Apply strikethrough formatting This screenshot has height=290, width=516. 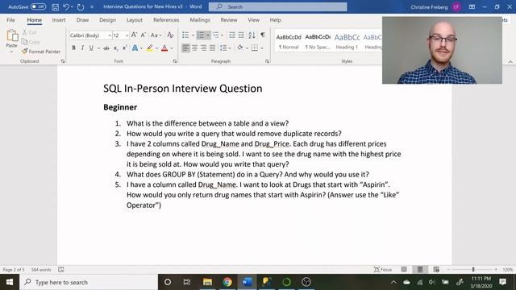coord(106,48)
